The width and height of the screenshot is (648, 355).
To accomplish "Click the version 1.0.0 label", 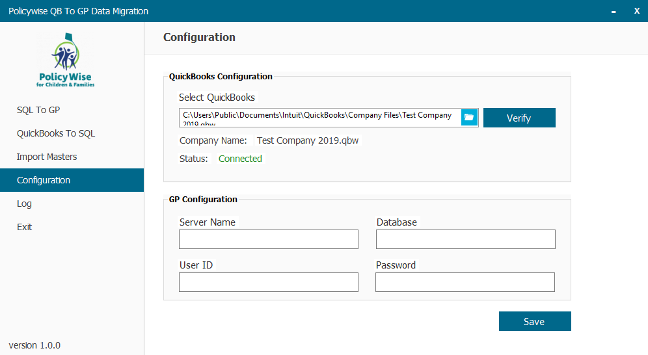I will point(34,345).
